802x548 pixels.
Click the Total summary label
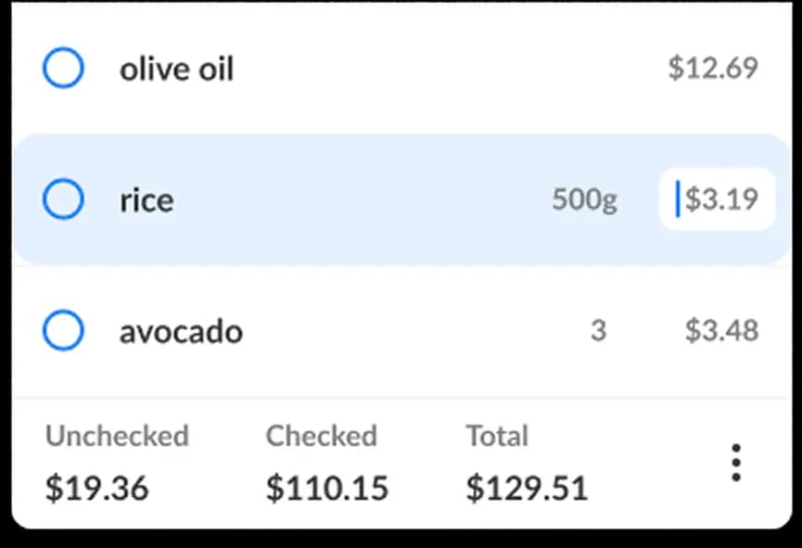tap(497, 436)
